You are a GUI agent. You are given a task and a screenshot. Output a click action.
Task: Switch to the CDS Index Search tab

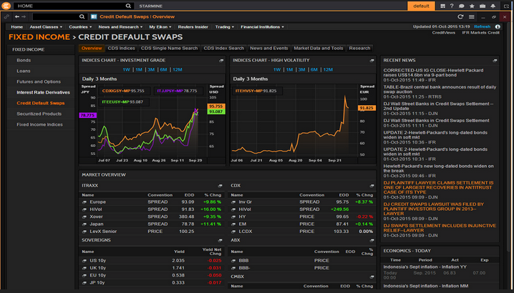(224, 48)
